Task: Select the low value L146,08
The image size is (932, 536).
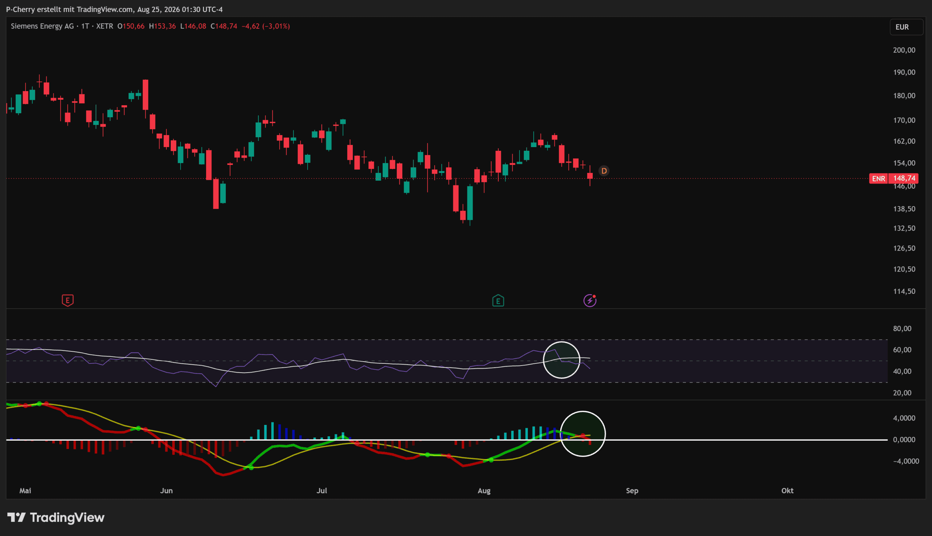Action: (193, 26)
